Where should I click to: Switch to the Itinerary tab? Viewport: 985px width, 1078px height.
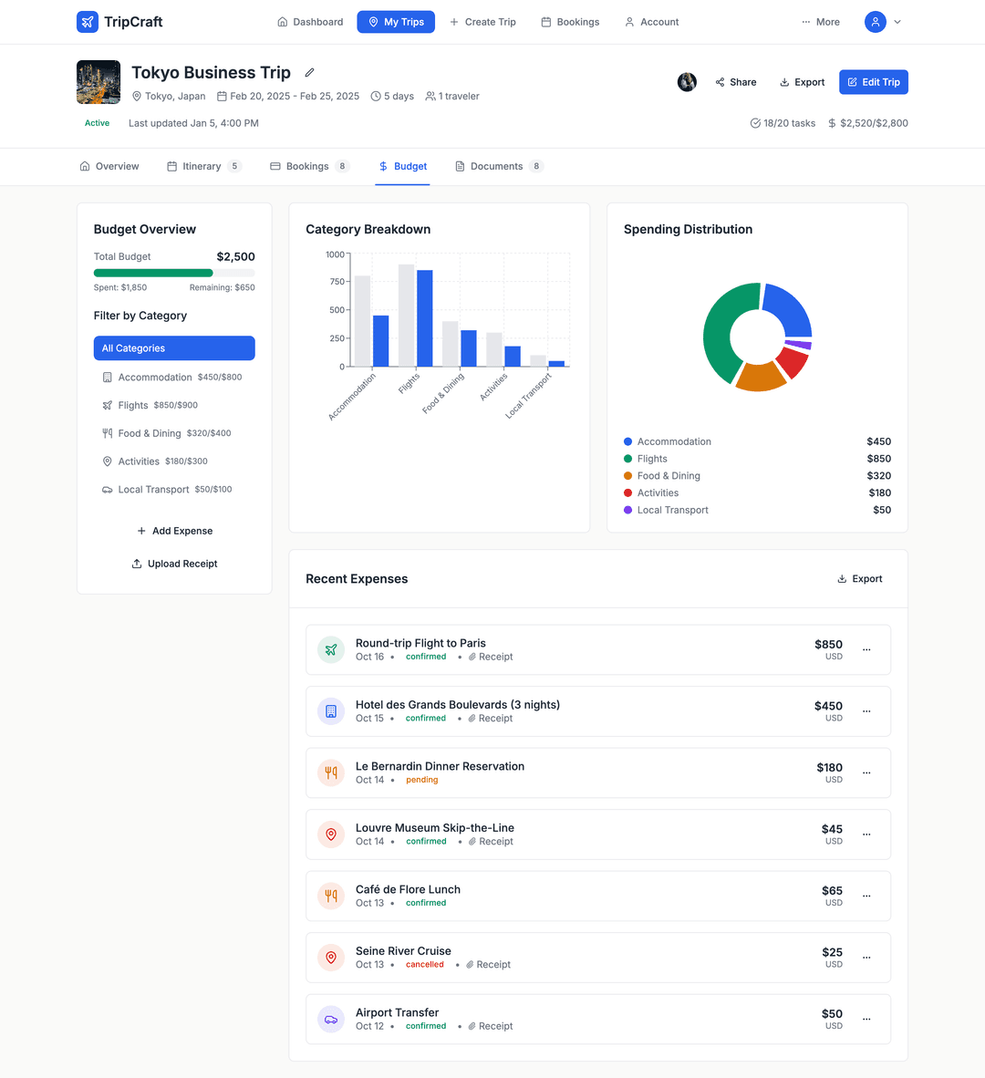202,167
